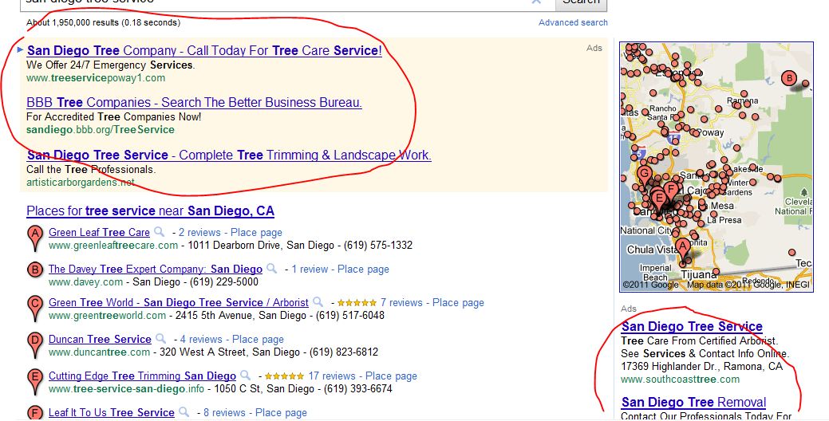829x421 pixels.
Task: Open sidebar ad San Diego Tree Removal
Action: [x=693, y=403]
